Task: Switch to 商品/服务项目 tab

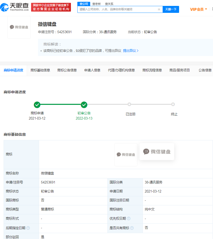Action: point(180,70)
